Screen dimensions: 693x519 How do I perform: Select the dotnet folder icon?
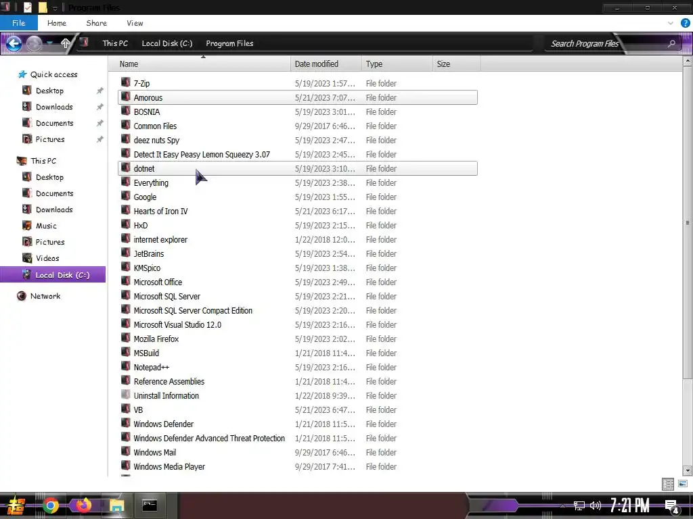point(125,168)
